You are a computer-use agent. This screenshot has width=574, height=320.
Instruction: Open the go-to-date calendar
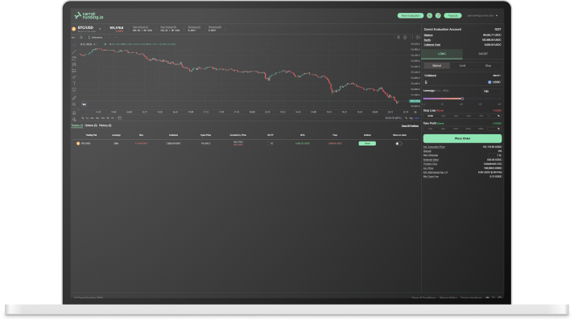coord(120,118)
